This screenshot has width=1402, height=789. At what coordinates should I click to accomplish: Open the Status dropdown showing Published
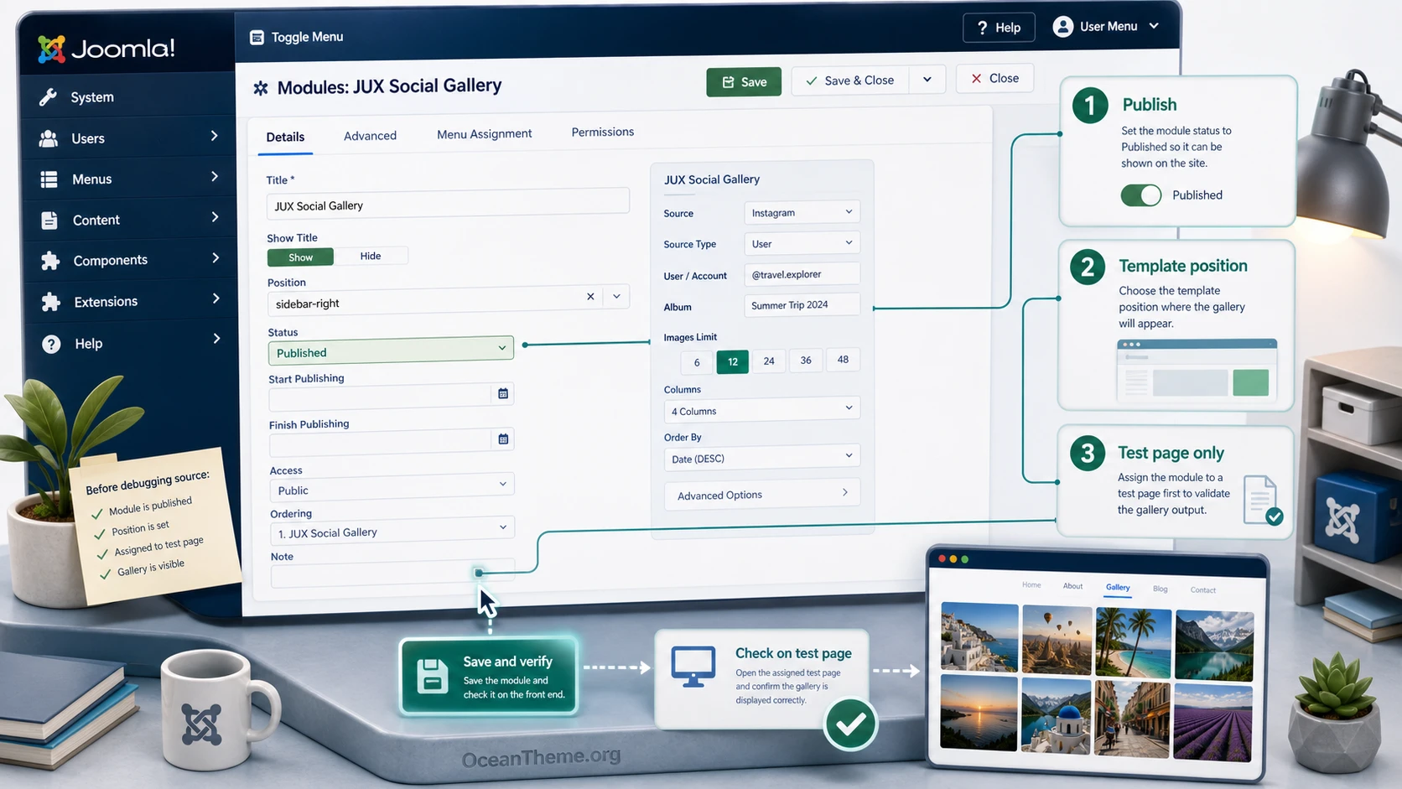tap(391, 351)
